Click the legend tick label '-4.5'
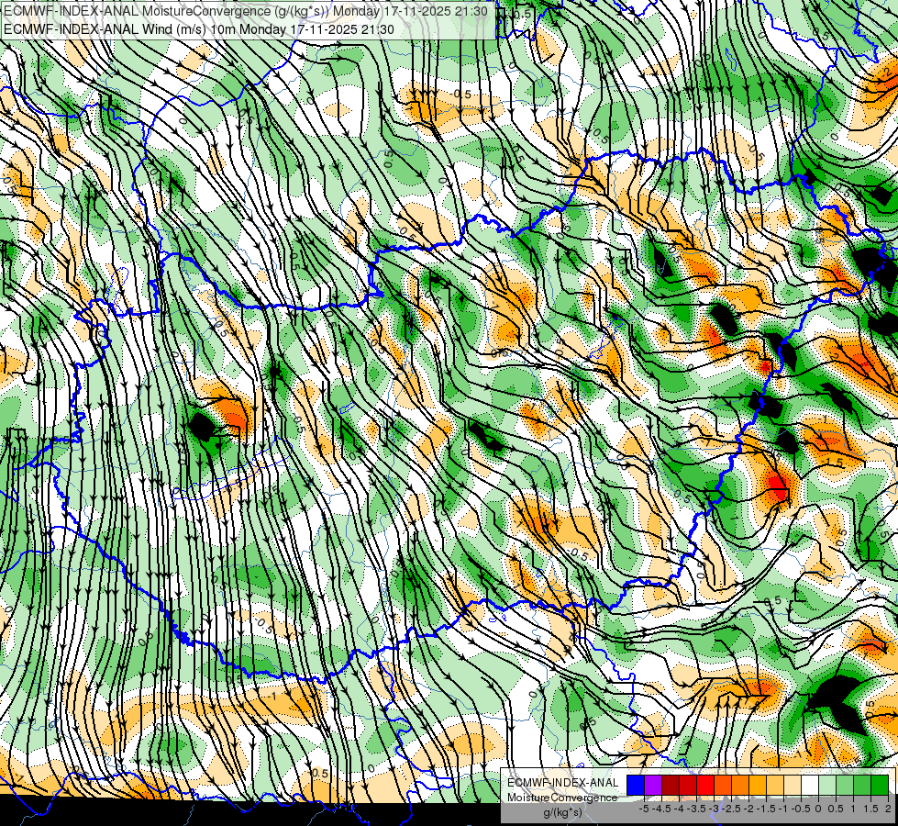 coord(661,809)
